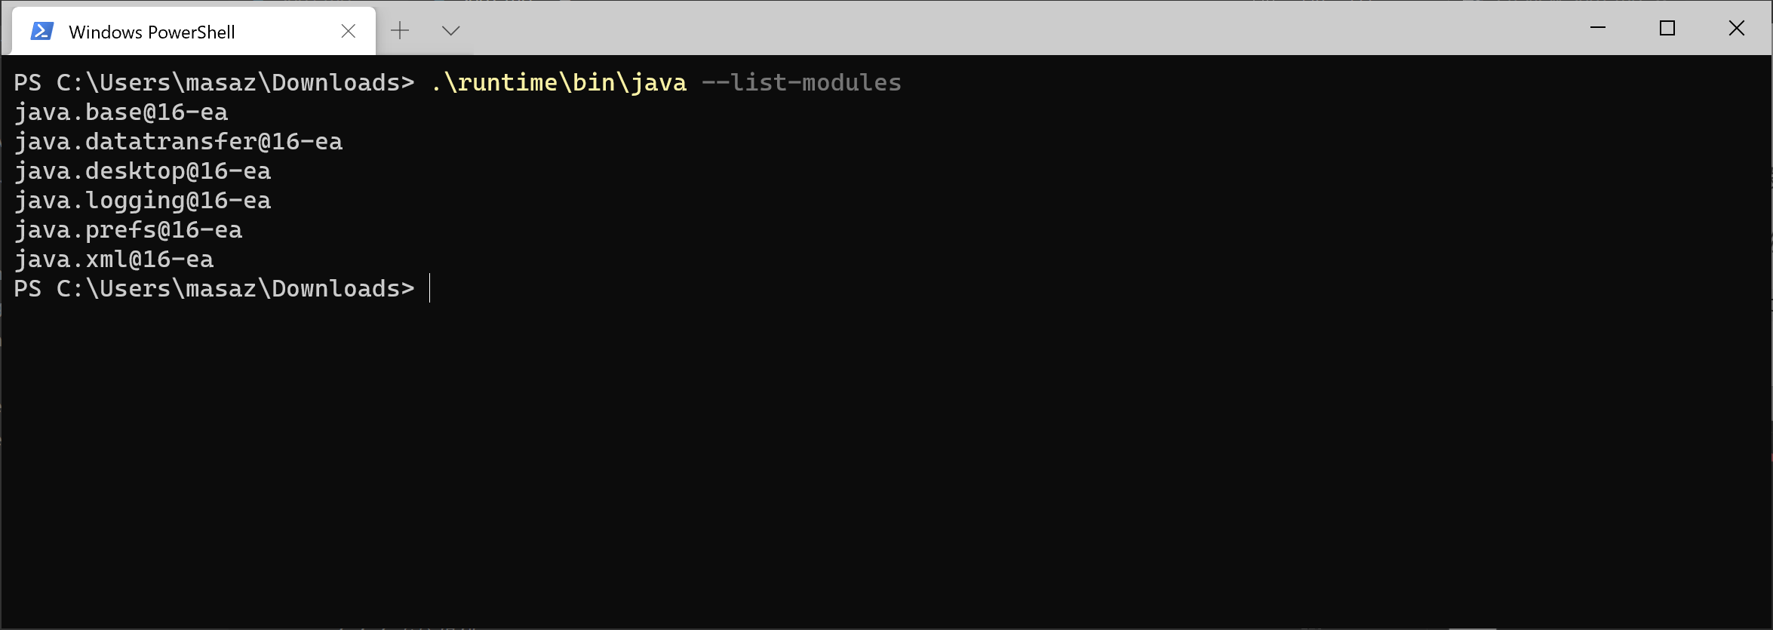Close the terminal window

coord(1736,28)
